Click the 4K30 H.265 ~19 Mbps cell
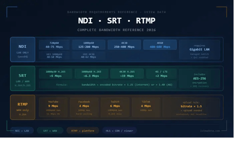 pos(127,74)
